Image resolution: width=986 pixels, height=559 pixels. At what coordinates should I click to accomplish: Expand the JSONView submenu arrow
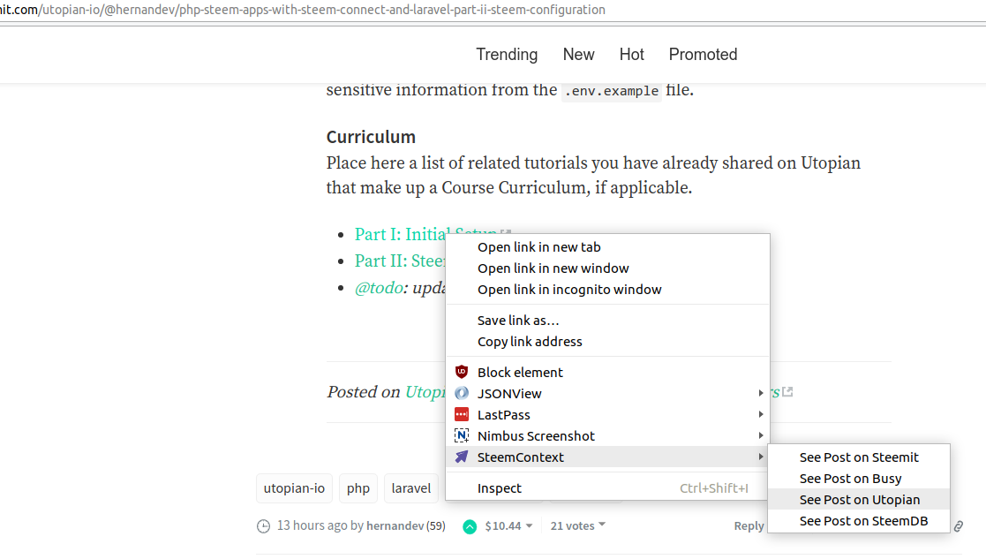[760, 394]
